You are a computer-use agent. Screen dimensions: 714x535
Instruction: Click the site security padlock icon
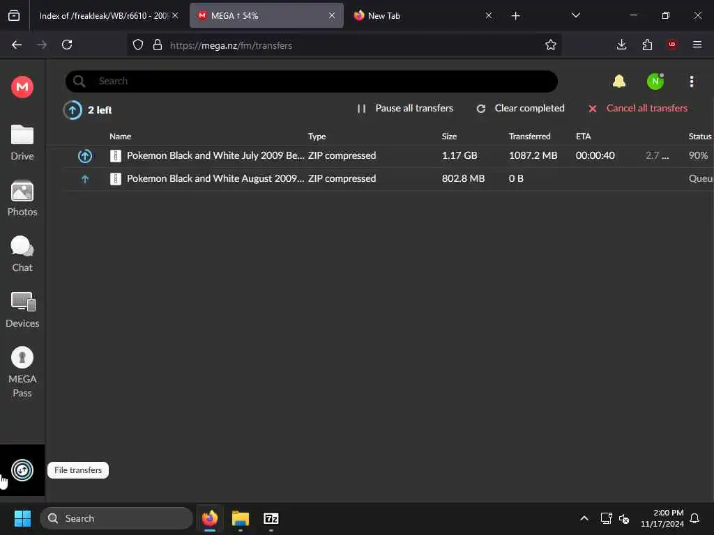158,45
